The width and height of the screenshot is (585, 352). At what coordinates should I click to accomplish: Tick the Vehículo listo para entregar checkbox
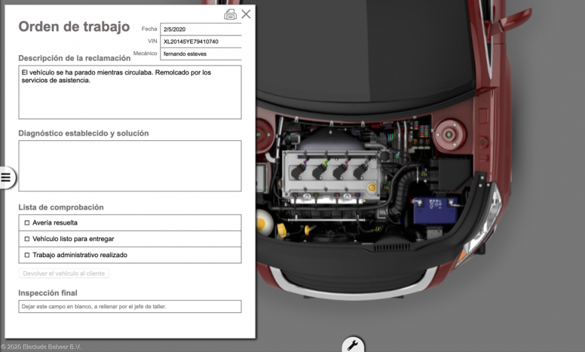click(x=27, y=239)
